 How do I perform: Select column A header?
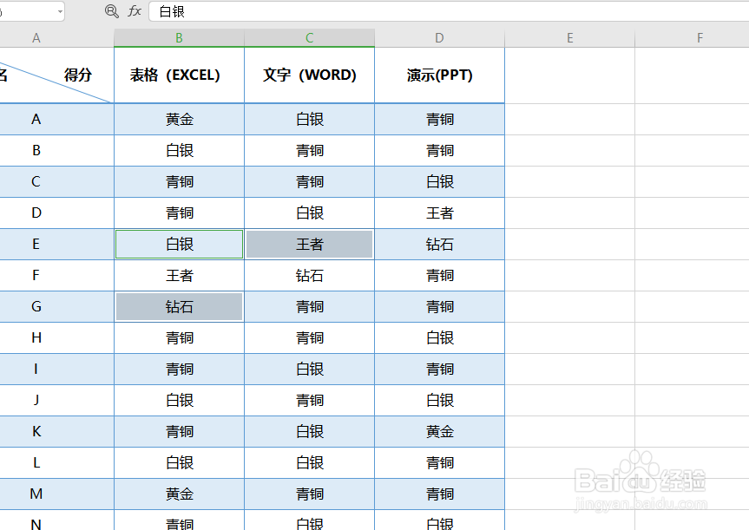click(36, 37)
